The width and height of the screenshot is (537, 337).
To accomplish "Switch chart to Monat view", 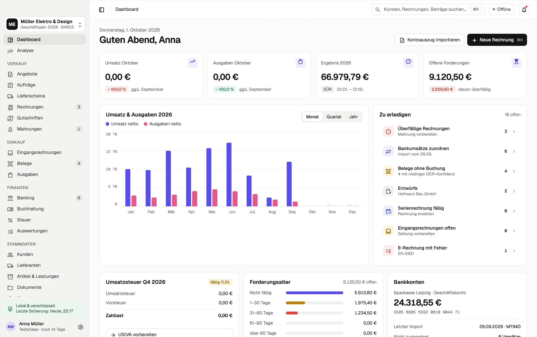I will (312, 117).
